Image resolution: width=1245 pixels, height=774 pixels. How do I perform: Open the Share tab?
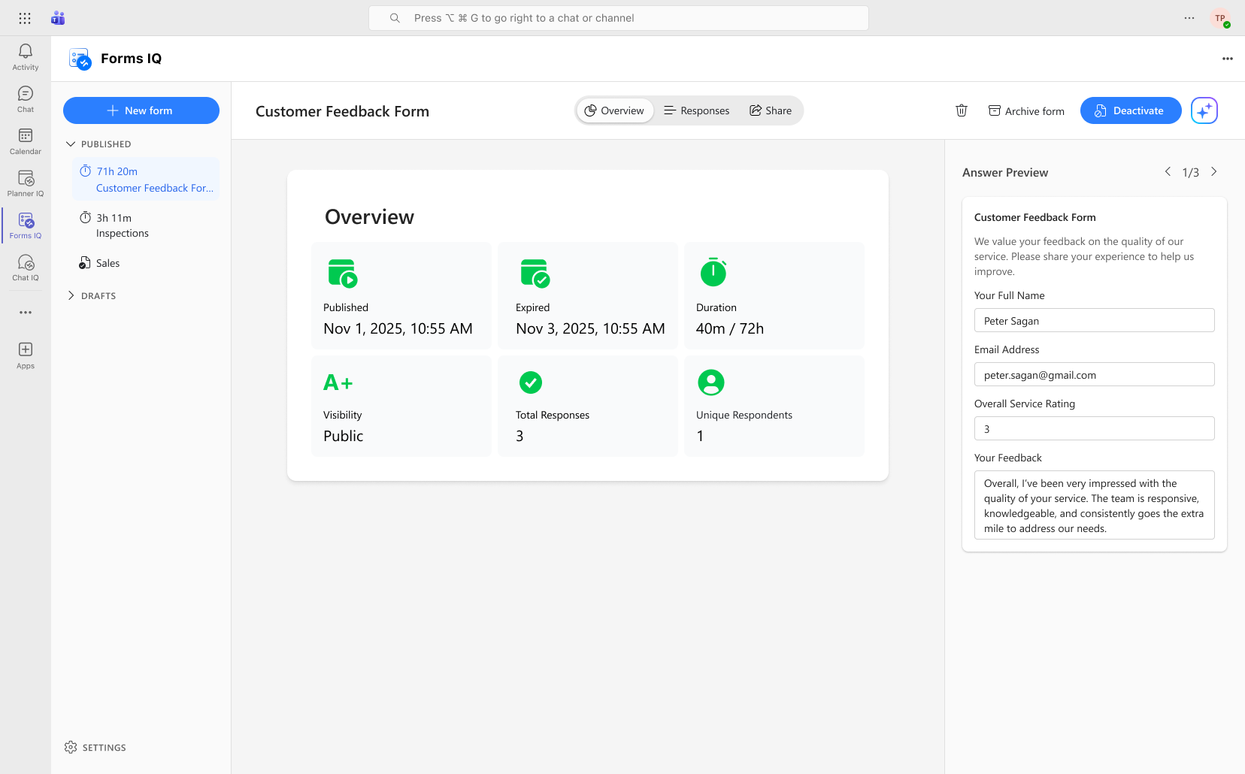pos(771,110)
